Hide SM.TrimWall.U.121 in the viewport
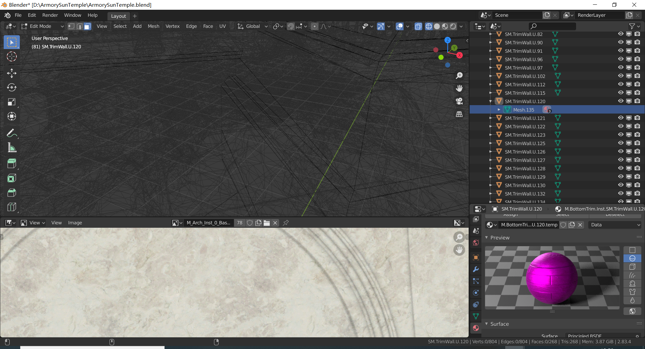 (620, 118)
